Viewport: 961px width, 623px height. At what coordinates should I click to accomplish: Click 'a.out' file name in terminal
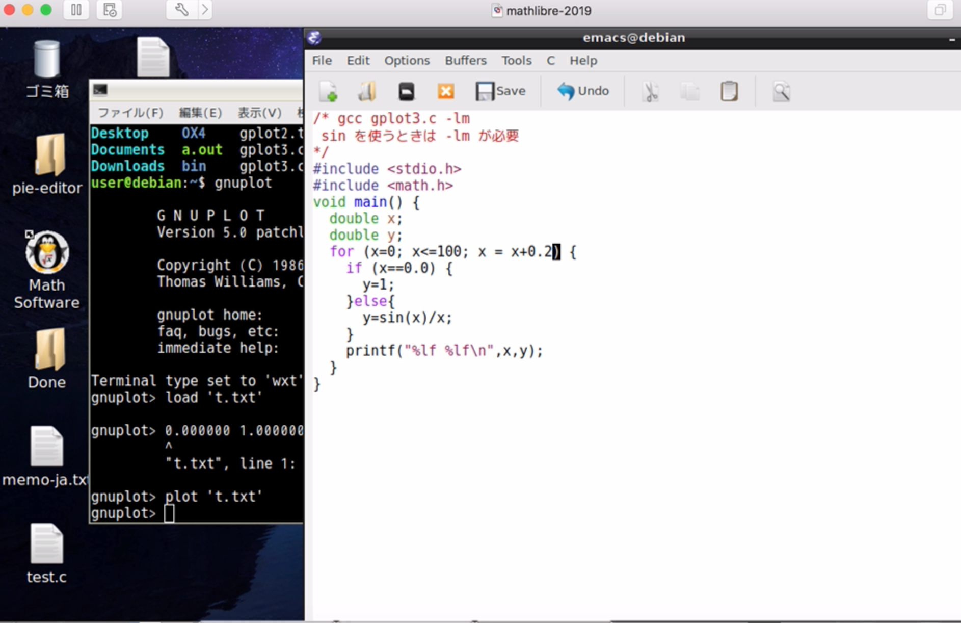[x=202, y=149]
